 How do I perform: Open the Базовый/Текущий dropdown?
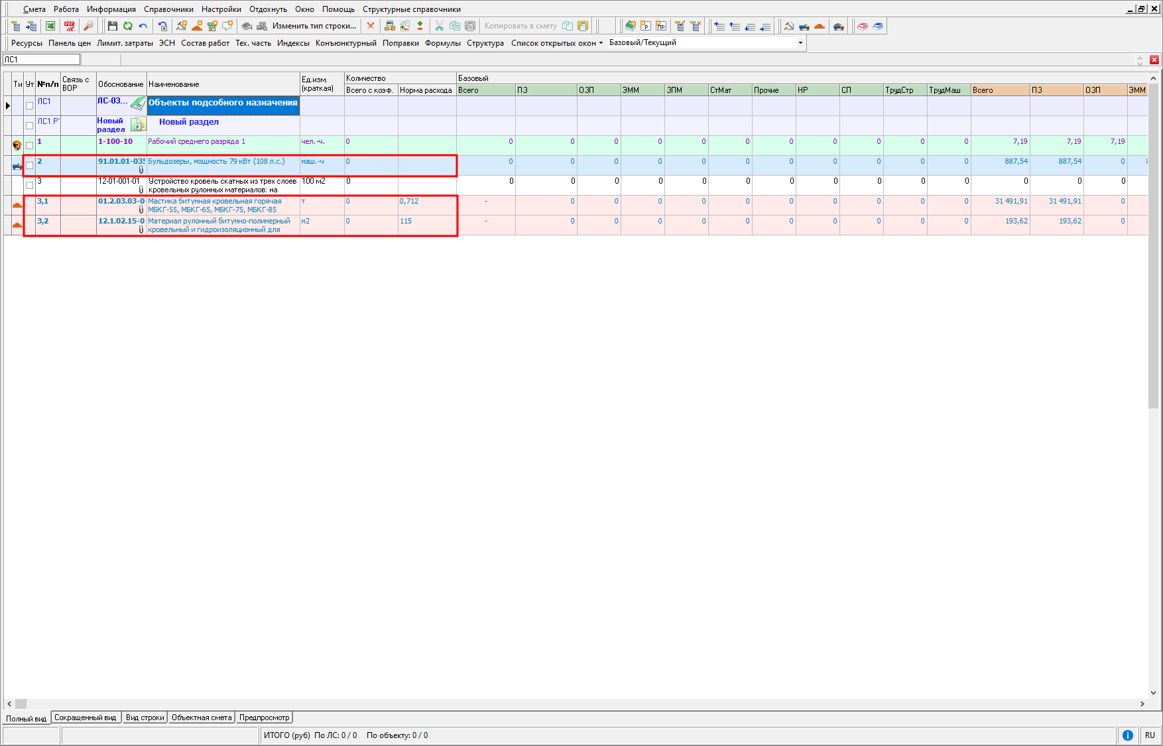800,43
